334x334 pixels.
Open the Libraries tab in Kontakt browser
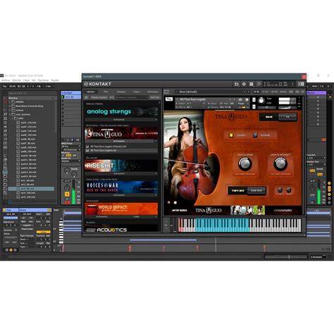[90, 92]
